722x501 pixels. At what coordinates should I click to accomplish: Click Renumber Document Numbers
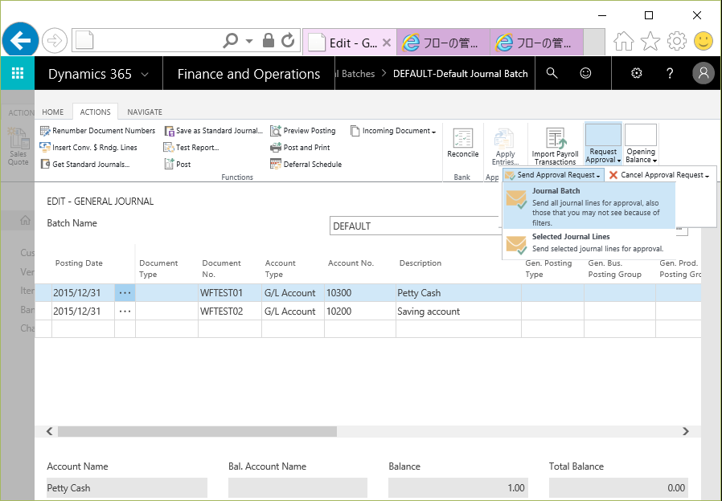pos(97,131)
